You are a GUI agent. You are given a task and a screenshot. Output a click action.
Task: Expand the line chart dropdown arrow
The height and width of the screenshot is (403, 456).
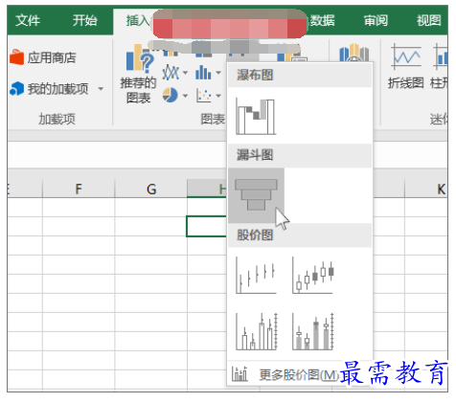pos(185,73)
